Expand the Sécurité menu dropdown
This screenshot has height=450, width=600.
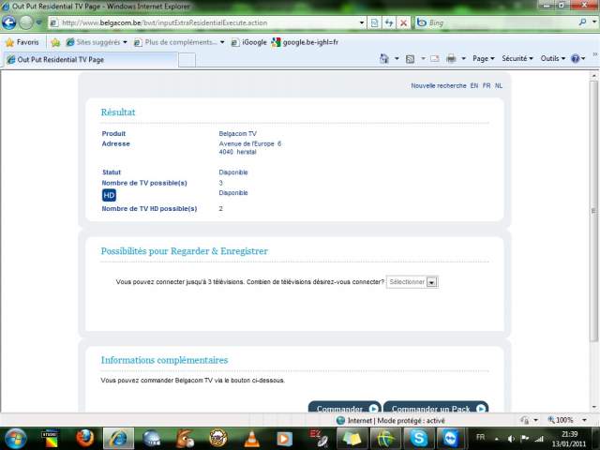coord(517,59)
